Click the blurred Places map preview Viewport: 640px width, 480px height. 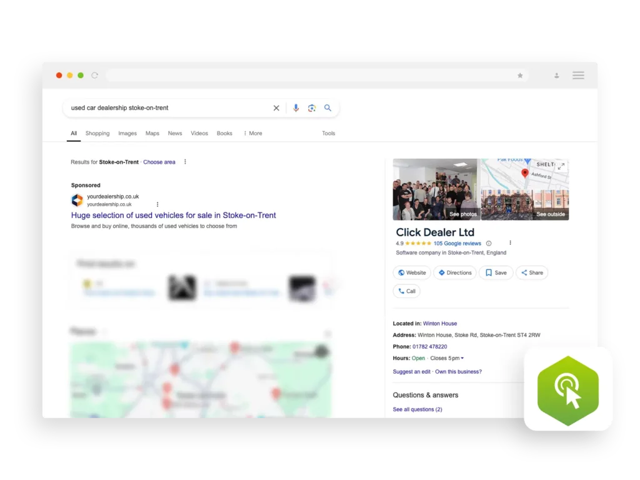point(201,379)
